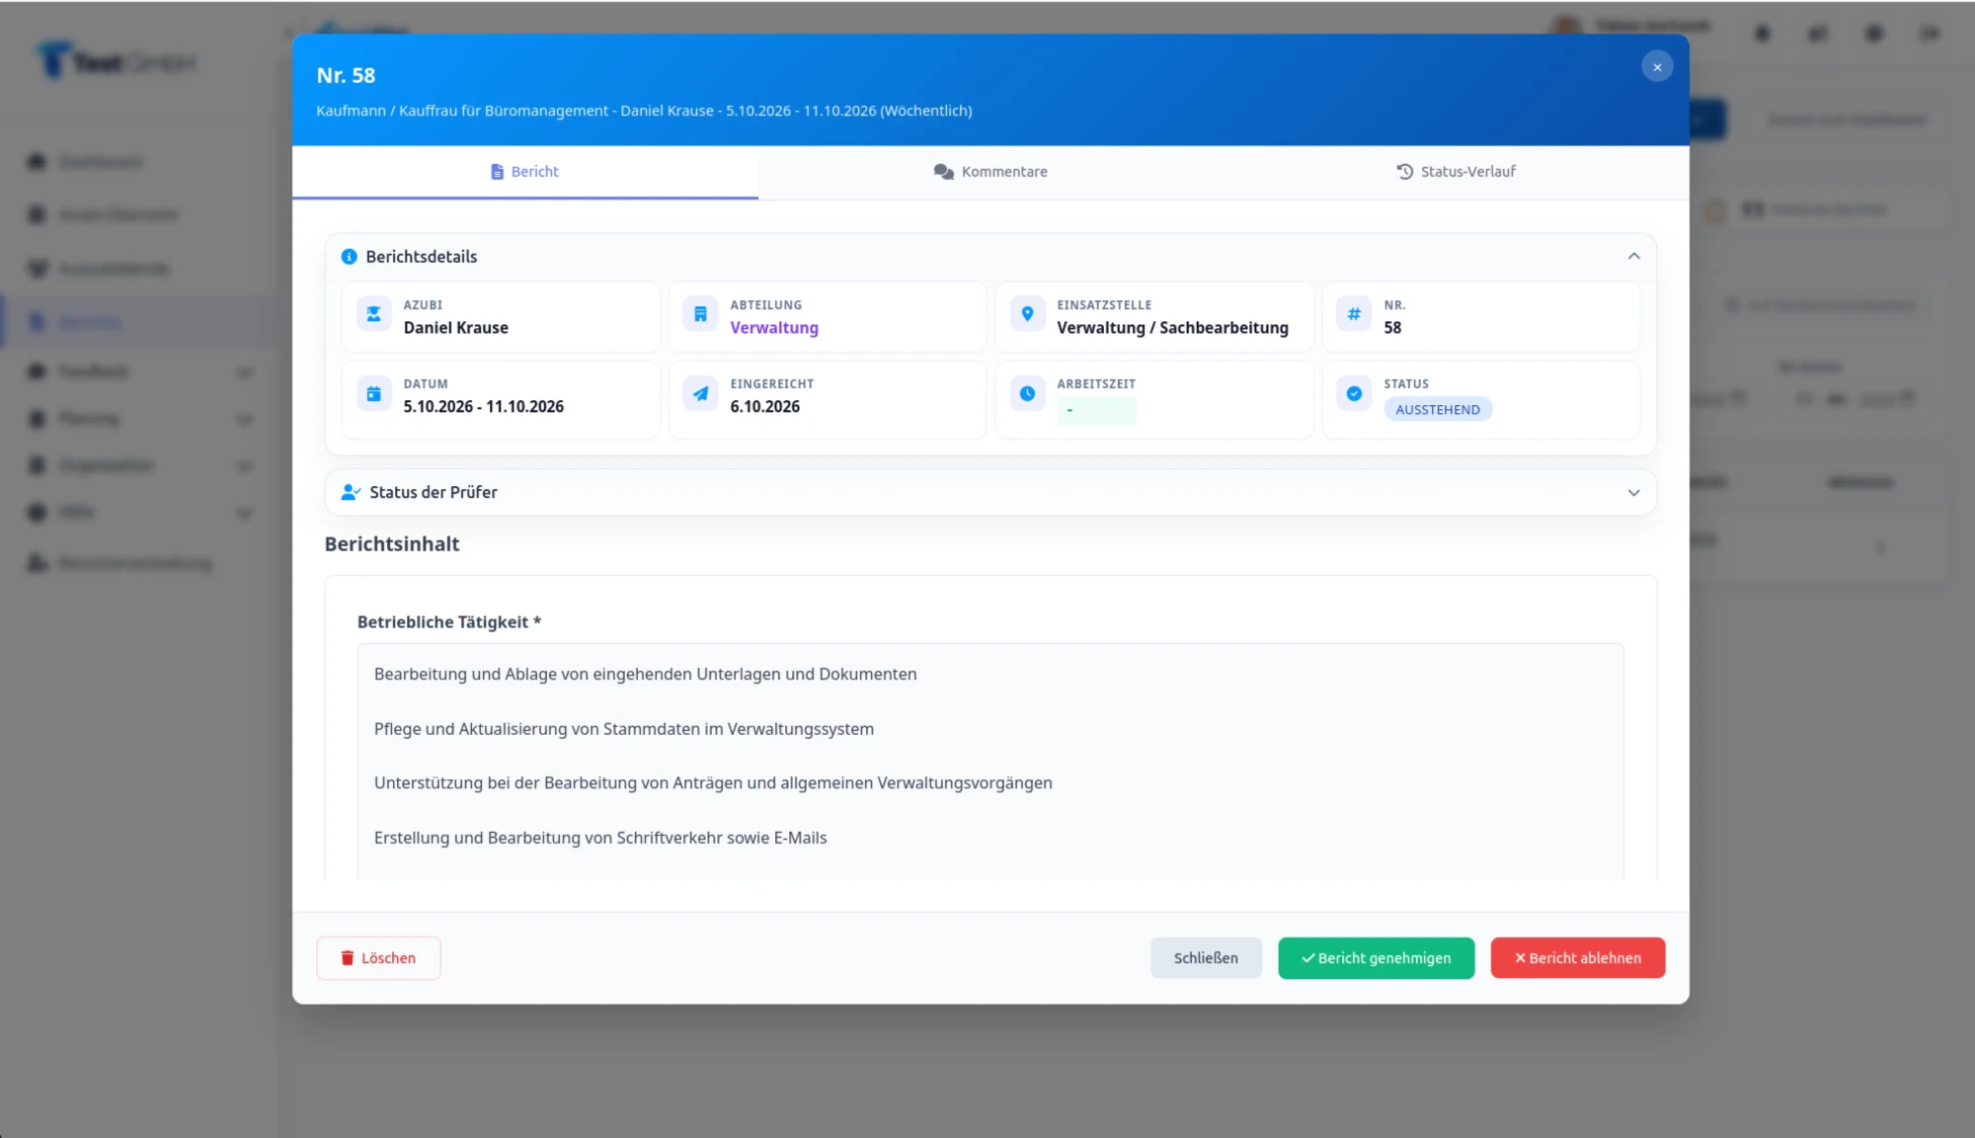Open the Status-Verlauf tab
The width and height of the screenshot is (1975, 1138).
[1456, 172]
